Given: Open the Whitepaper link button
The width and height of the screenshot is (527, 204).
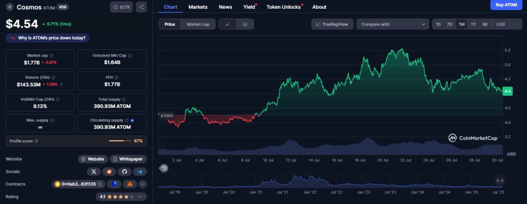Looking at the screenshot, I should click(128, 159).
